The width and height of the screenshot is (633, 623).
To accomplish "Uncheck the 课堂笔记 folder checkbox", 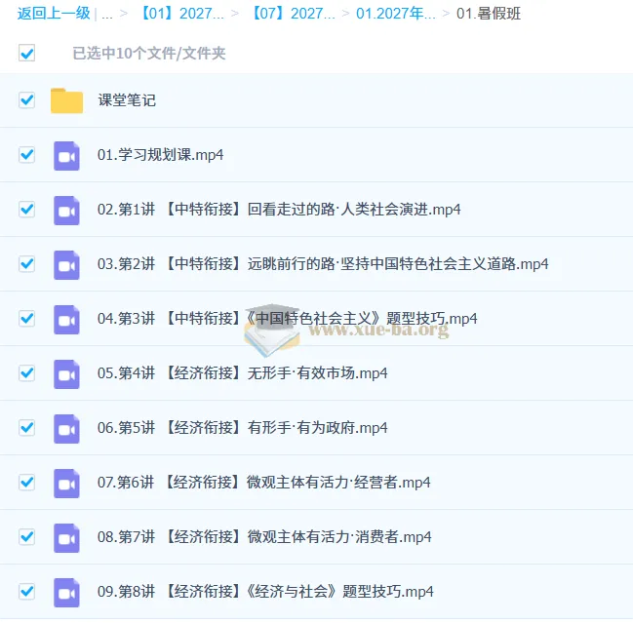I will (26, 100).
